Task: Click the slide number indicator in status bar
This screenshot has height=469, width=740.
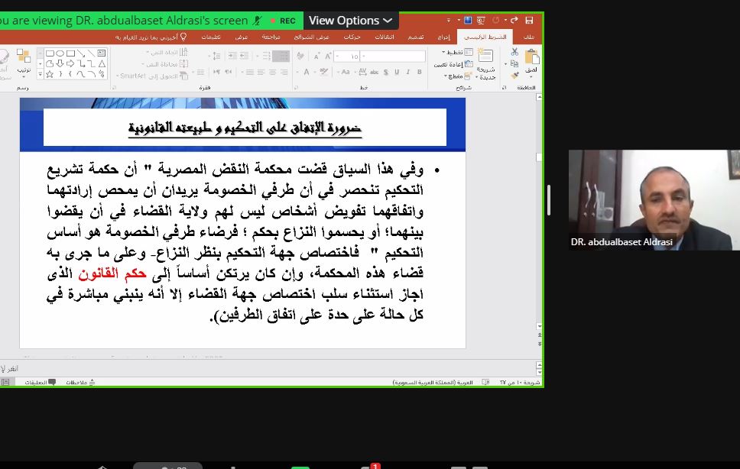Action: [x=520, y=382]
